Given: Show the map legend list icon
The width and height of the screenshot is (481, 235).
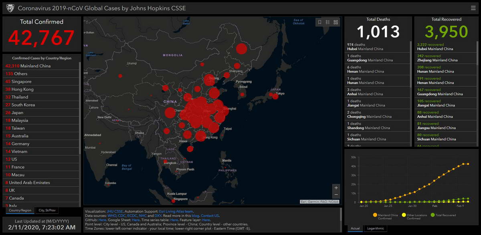Looking at the screenshot, I should [328, 22].
